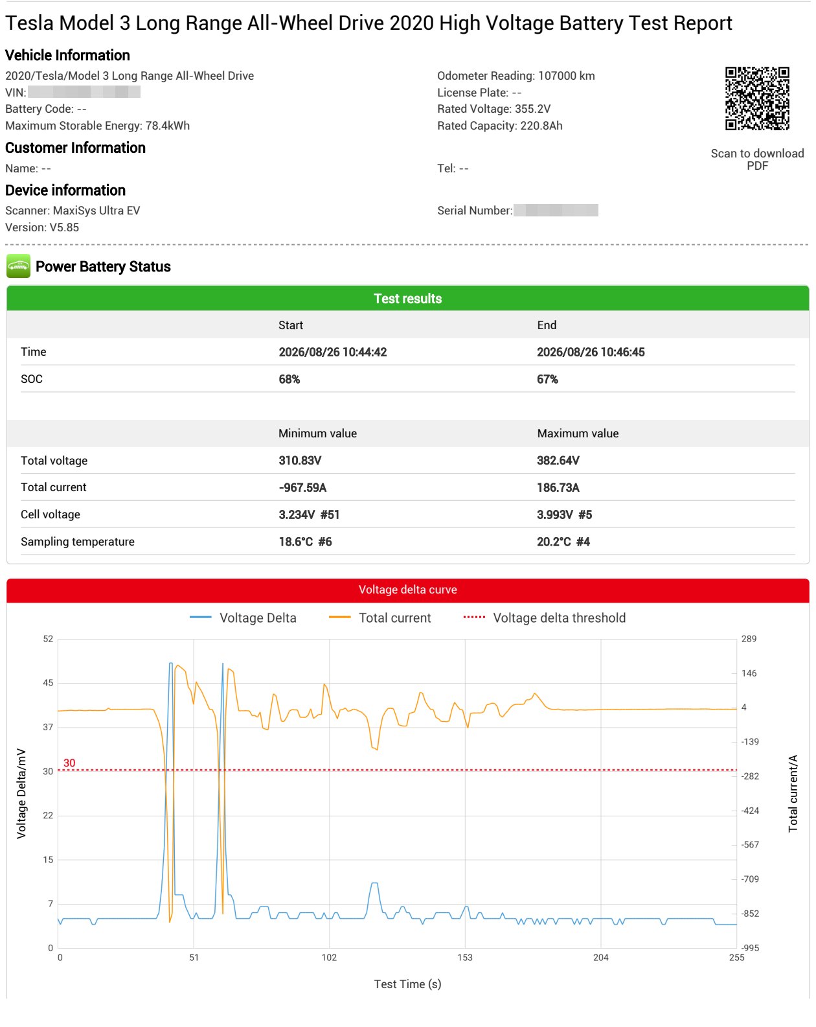Select 'Odometer Reading: 107000 km' text

point(516,76)
